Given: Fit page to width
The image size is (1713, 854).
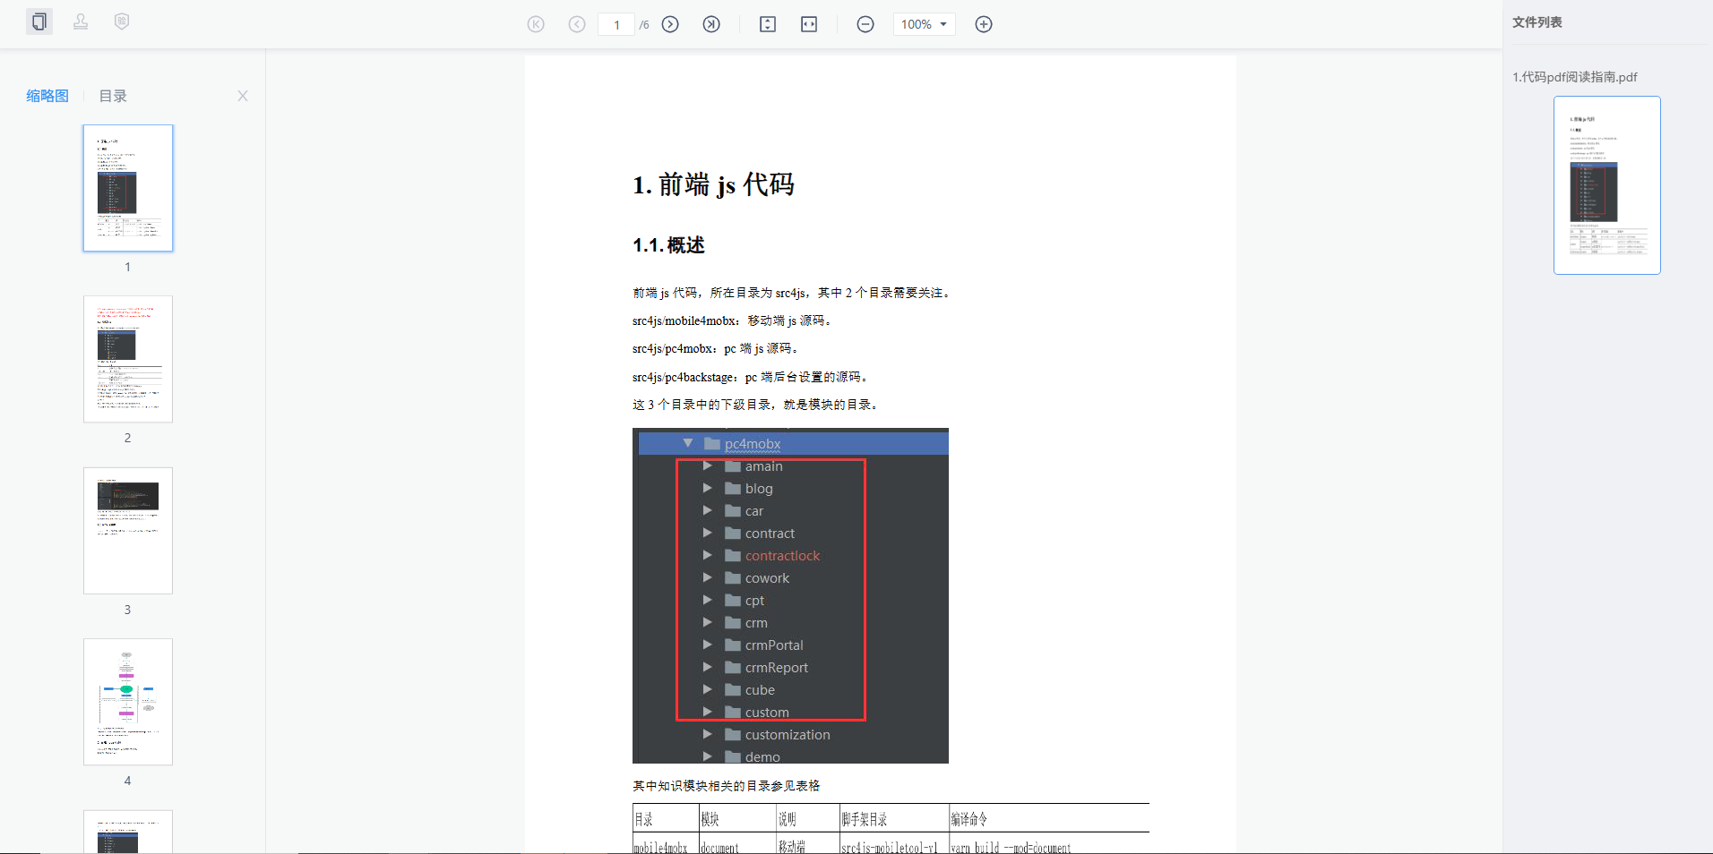Looking at the screenshot, I should point(809,24).
